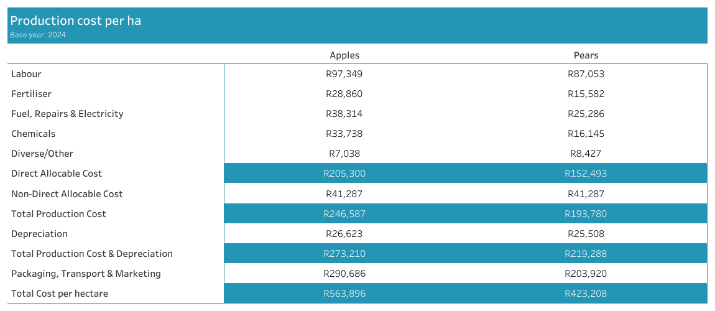Select the Fertiliser row label
This screenshot has width=715, height=311.
click(31, 94)
